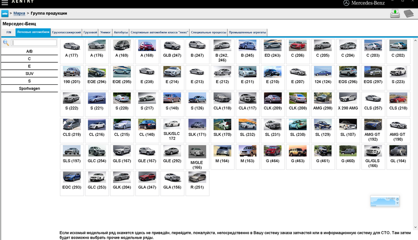Choose the GLB (247) model

click(172, 52)
